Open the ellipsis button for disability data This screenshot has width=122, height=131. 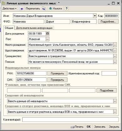pos(115,101)
